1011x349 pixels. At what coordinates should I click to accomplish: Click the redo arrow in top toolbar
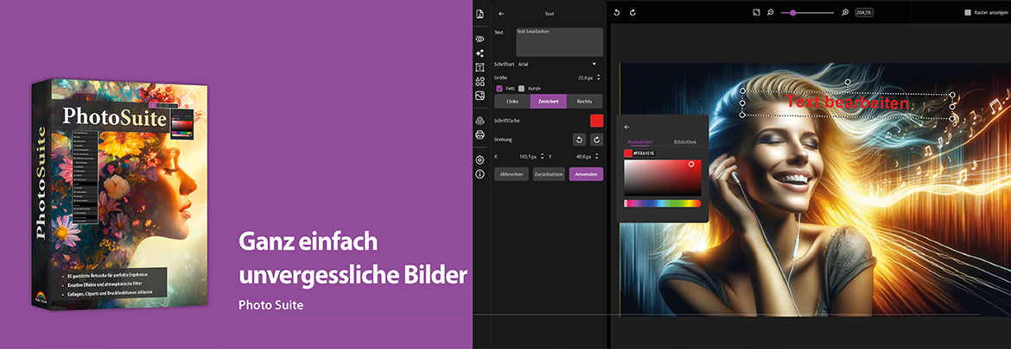[x=633, y=13]
